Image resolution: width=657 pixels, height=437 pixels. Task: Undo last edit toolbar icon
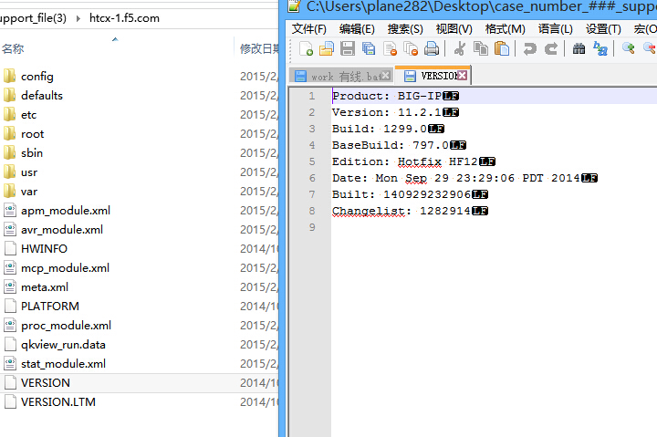click(529, 49)
